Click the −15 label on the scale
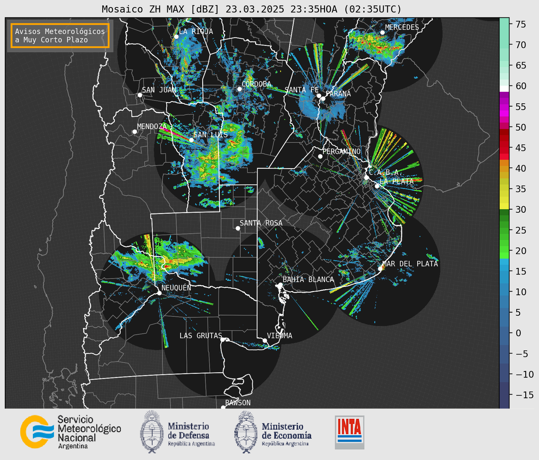 click(524, 395)
